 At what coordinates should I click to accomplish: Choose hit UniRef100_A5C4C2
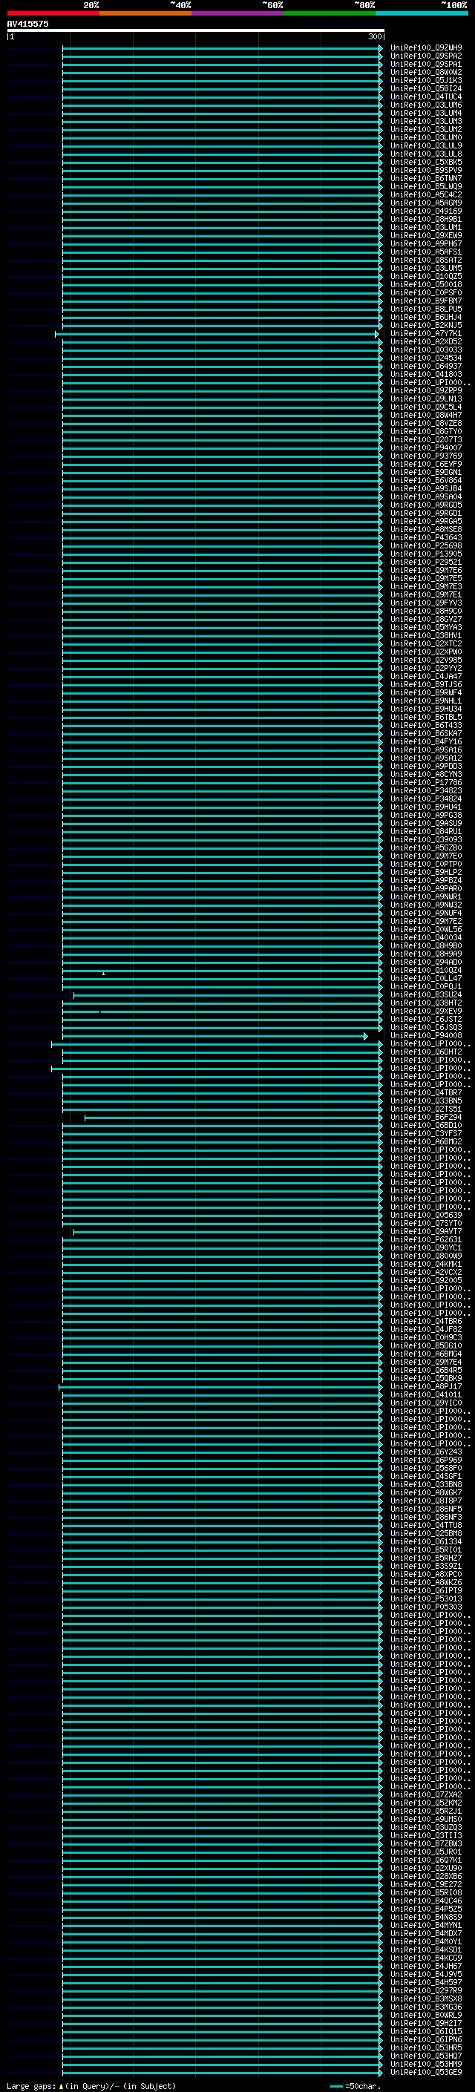point(426,195)
